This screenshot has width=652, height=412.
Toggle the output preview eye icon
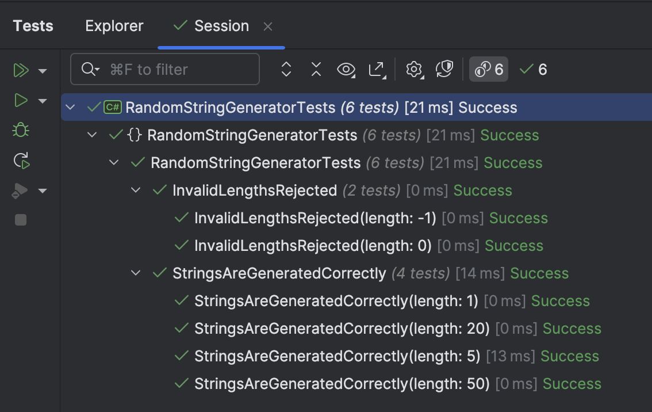coord(346,69)
